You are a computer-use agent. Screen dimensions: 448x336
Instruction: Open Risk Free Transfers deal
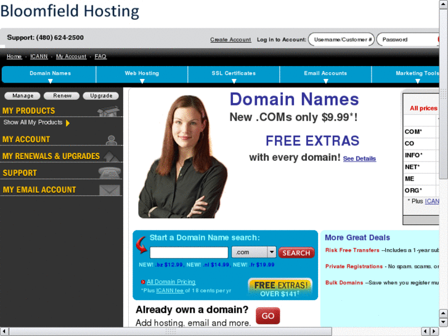coord(352,250)
